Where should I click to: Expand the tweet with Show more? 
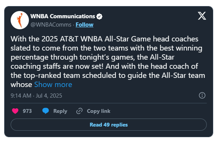click(53, 84)
